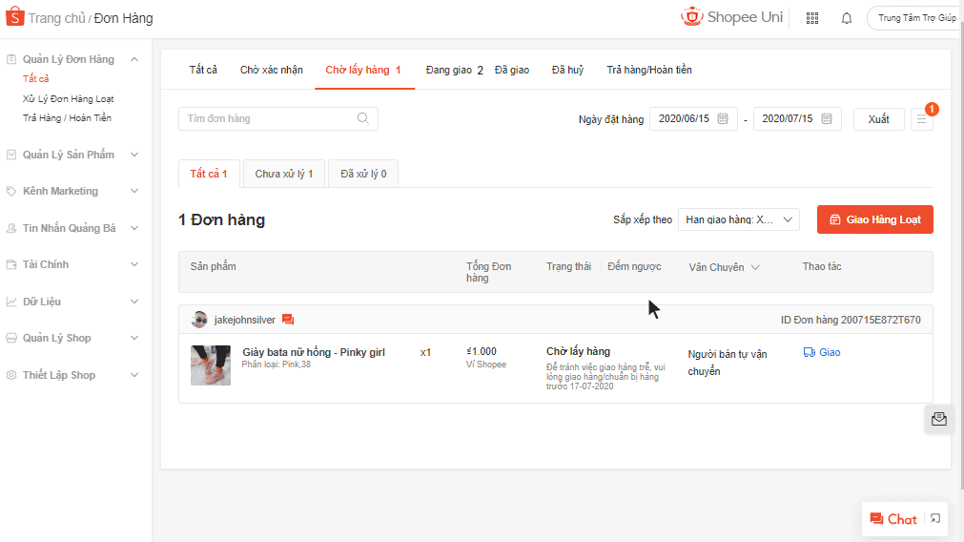Click the notification bell icon
Viewport: 964px width, 542px height.
(x=847, y=18)
